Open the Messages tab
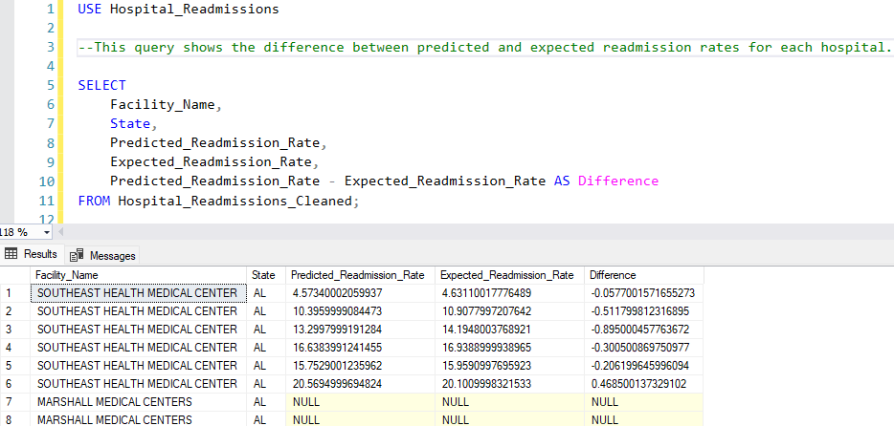The height and width of the screenshot is (426, 894). [x=102, y=255]
